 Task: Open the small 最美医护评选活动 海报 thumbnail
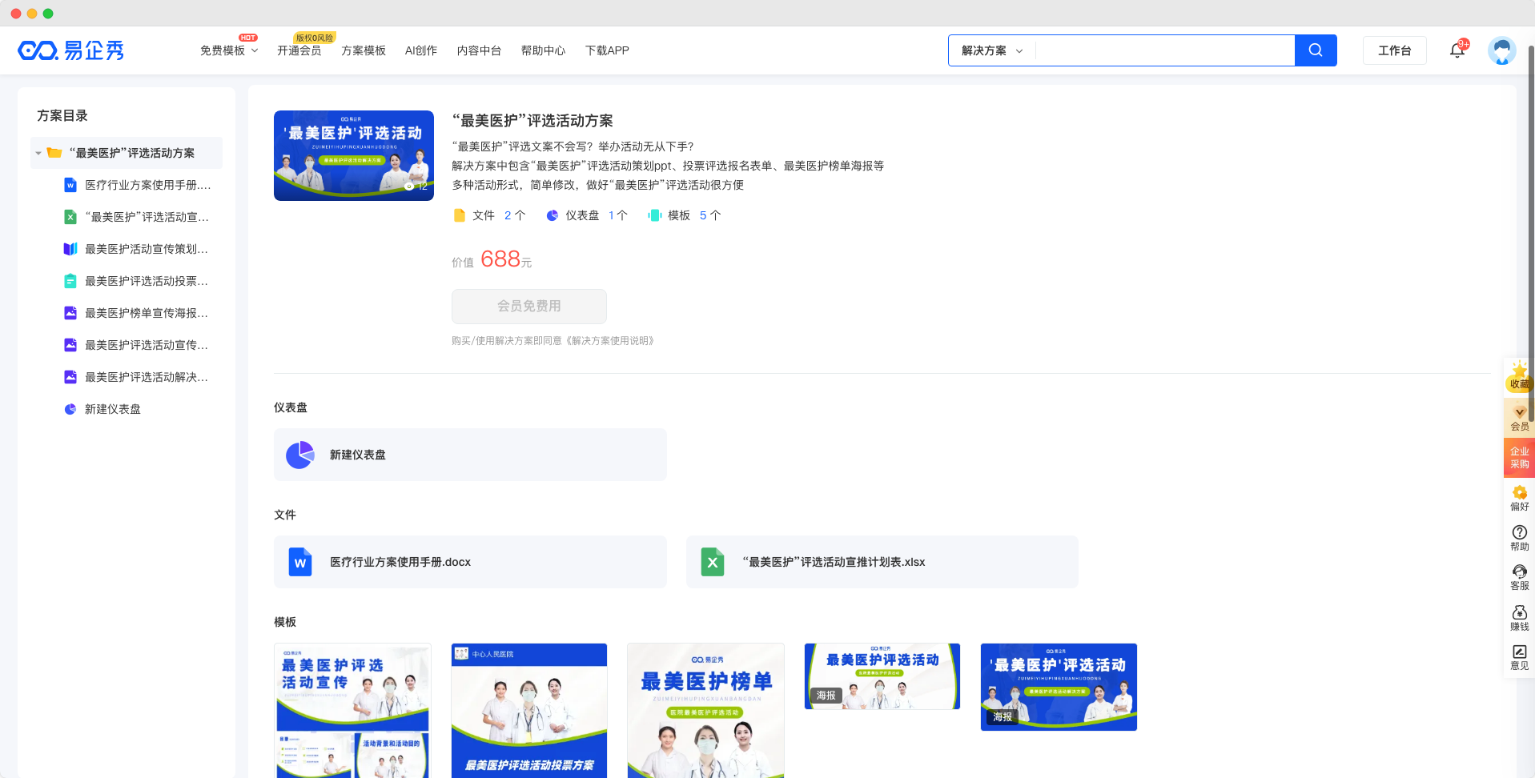pyautogui.click(x=882, y=676)
